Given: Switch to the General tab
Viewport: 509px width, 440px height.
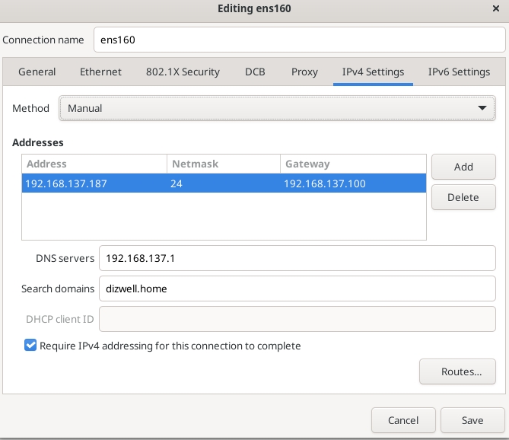Looking at the screenshot, I should point(37,72).
